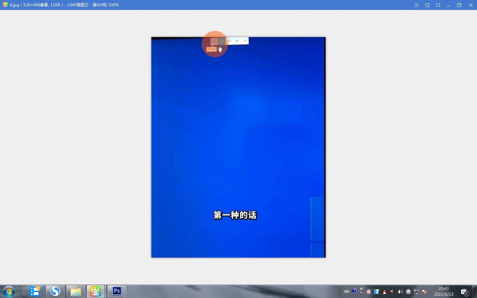Click the 2345 image viewer icon in title bar

5,5
